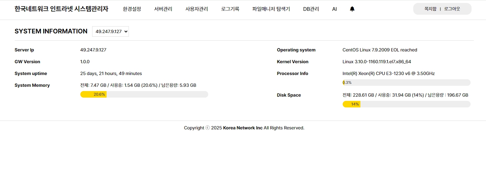This screenshot has width=486, height=169.
Task: Click the Disk Space 14% usage bar
Action: pyautogui.click(x=406, y=104)
